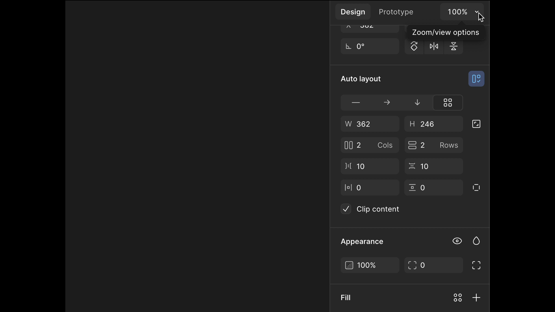This screenshot has height=312, width=555.
Task: Open the blend mode droplet menu
Action: pos(476,241)
